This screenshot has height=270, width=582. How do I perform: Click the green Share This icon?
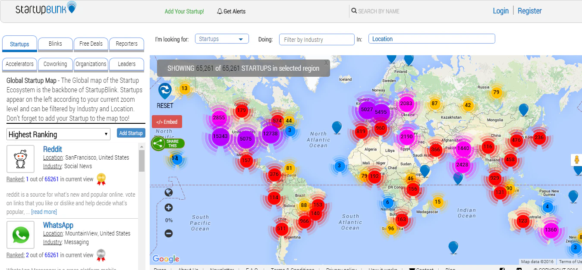point(158,144)
